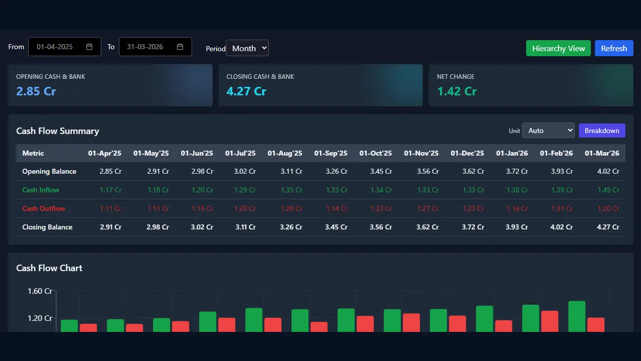Click the 1.20 Cr chart axis label
The width and height of the screenshot is (641, 361).
point(40,318)
